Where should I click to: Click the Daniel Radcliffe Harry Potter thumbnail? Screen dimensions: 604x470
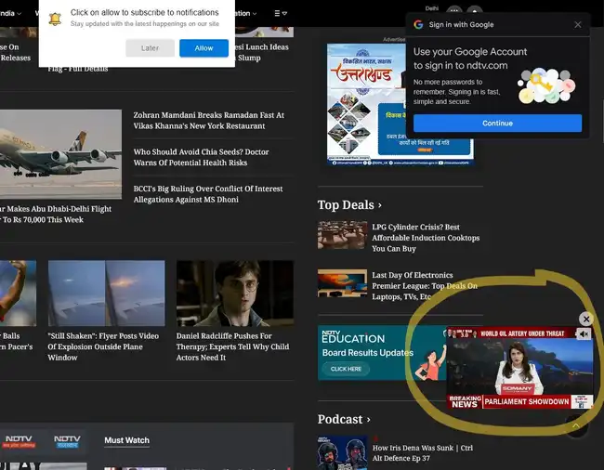tap(235, 293)
